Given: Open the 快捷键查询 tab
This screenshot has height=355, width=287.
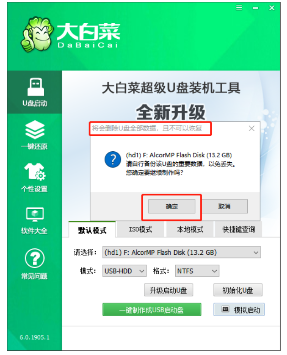Looking at the screenshot, I should [x=239, y=229].
